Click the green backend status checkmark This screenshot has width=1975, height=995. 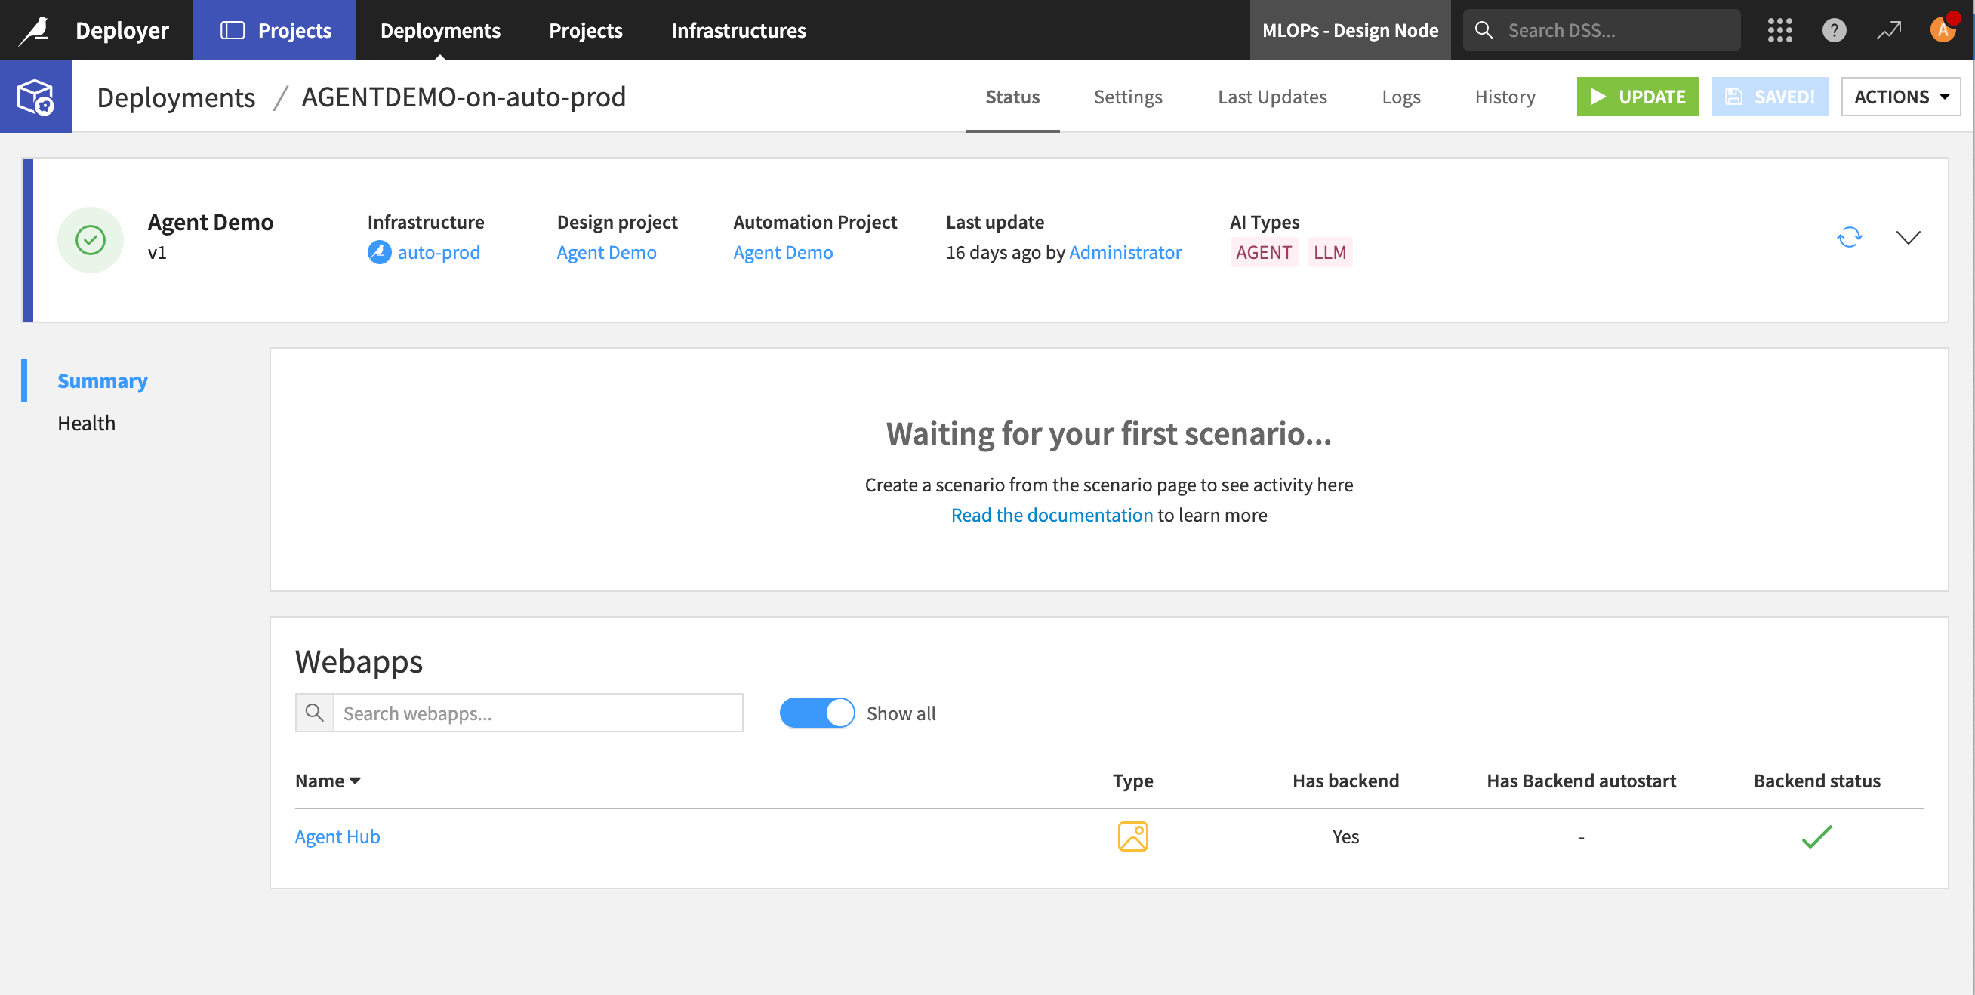point(1817,836)
